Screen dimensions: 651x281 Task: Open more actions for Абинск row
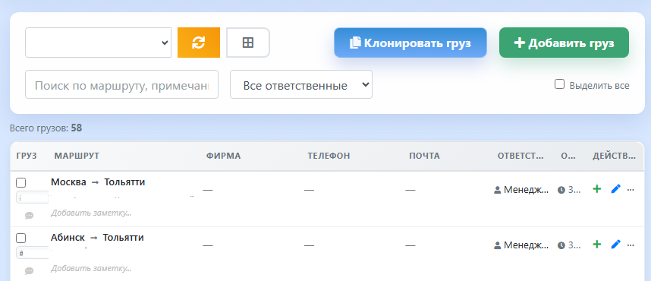(x=631, y=245)
